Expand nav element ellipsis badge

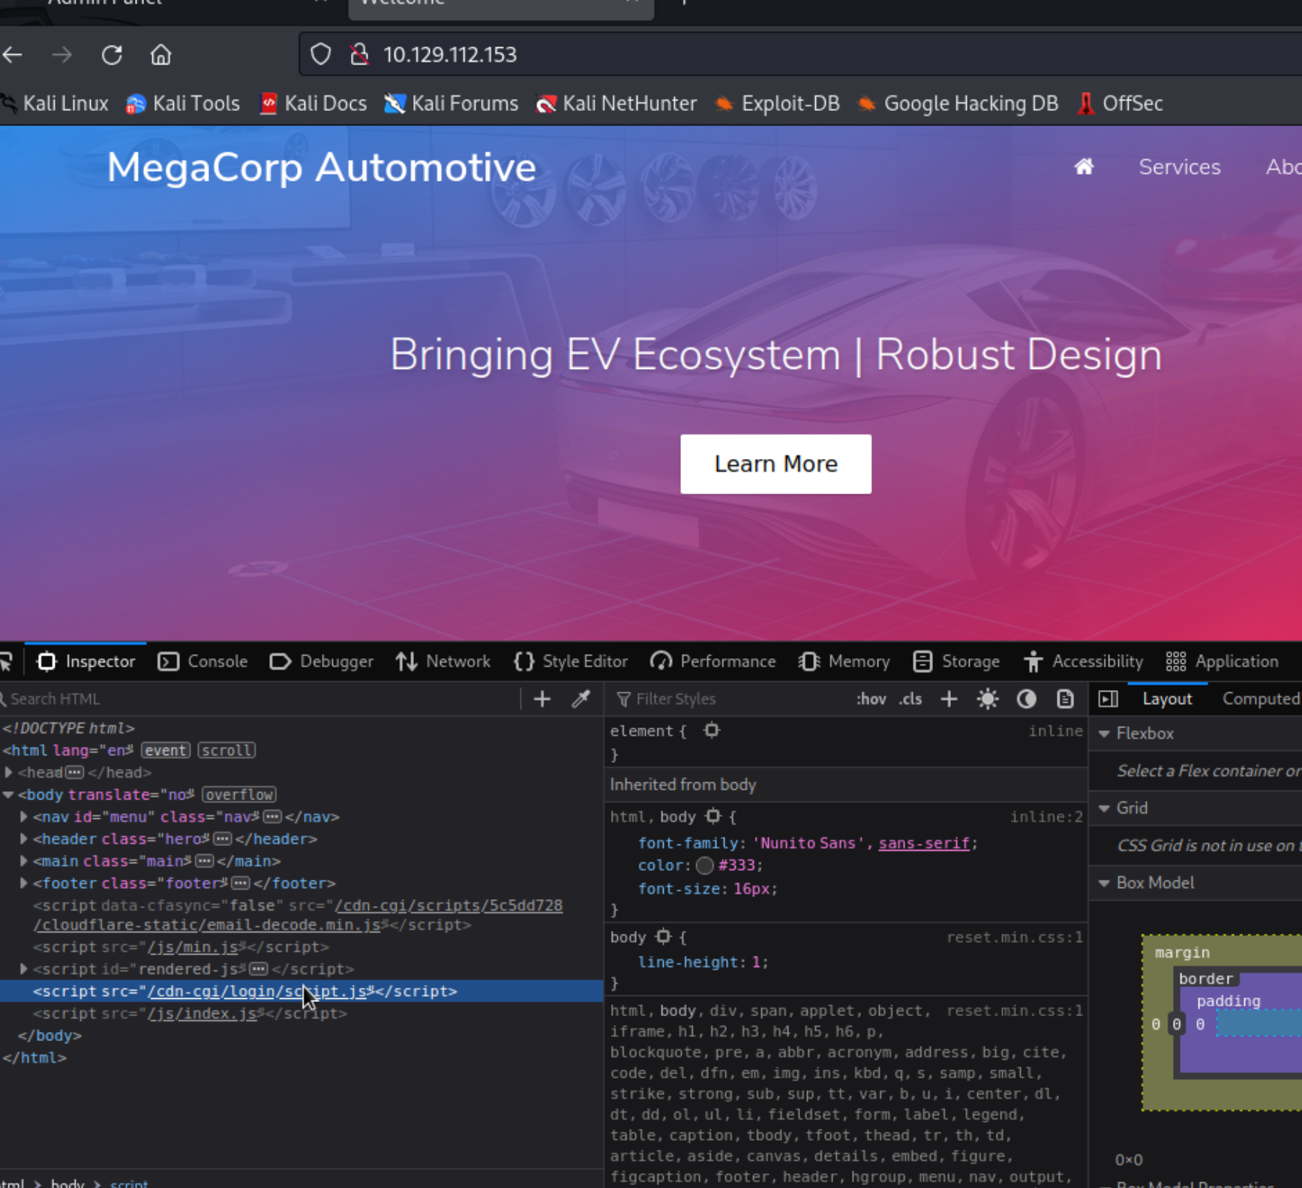pyautogui.click(x=273, y=817)
